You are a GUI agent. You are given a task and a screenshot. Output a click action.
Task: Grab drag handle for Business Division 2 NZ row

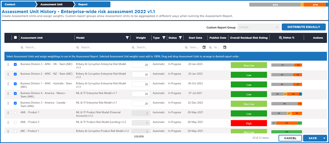click(8, 74)
